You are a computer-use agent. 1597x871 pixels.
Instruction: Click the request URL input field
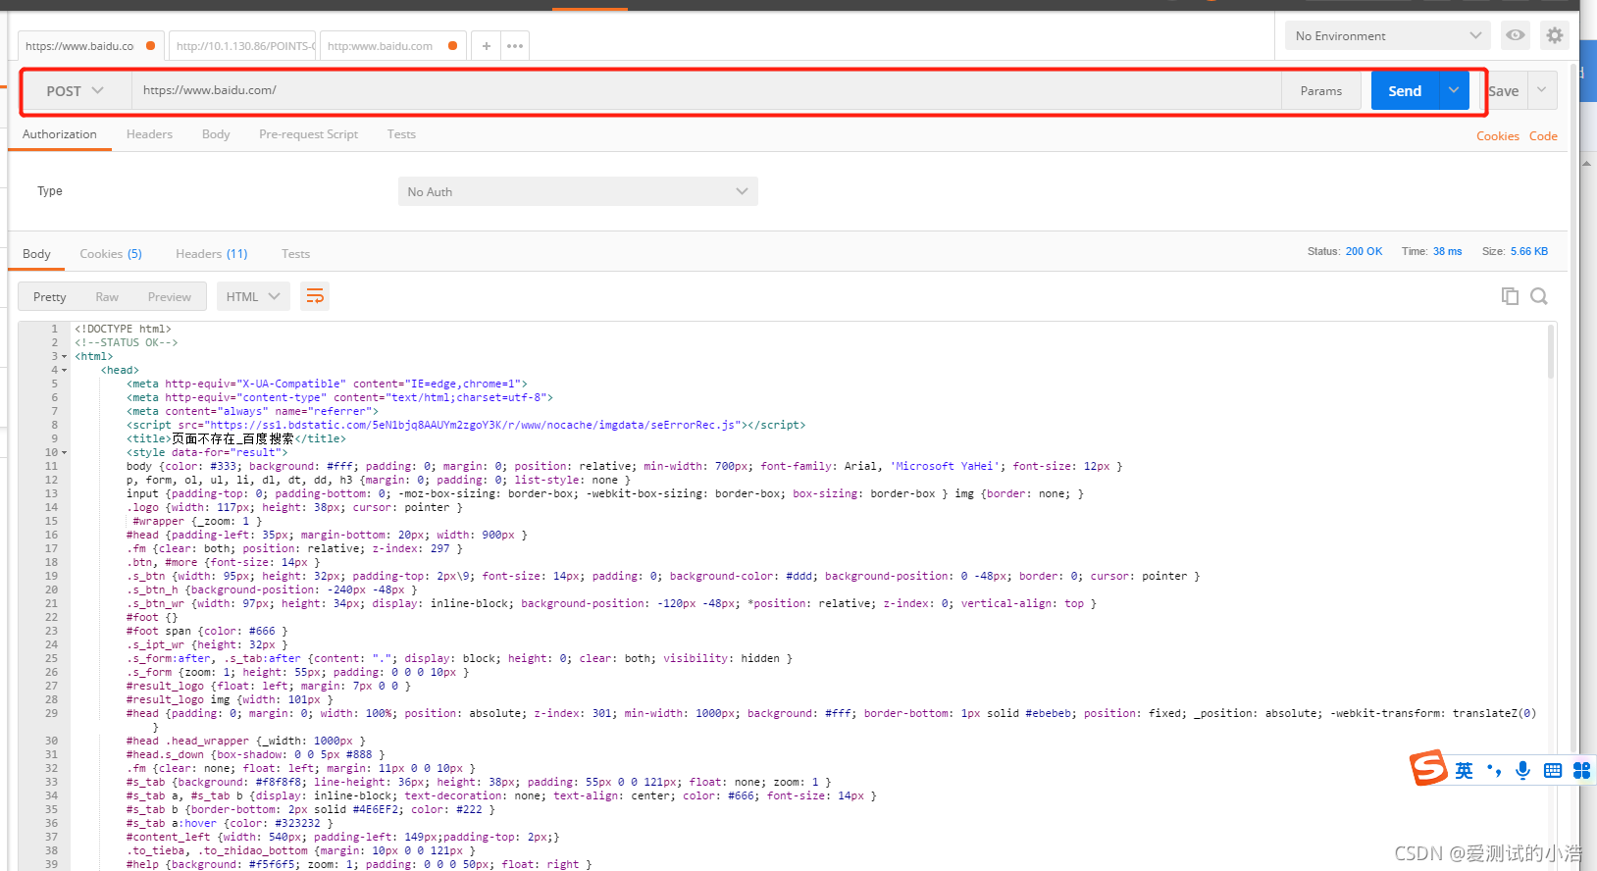click(706, 90)
